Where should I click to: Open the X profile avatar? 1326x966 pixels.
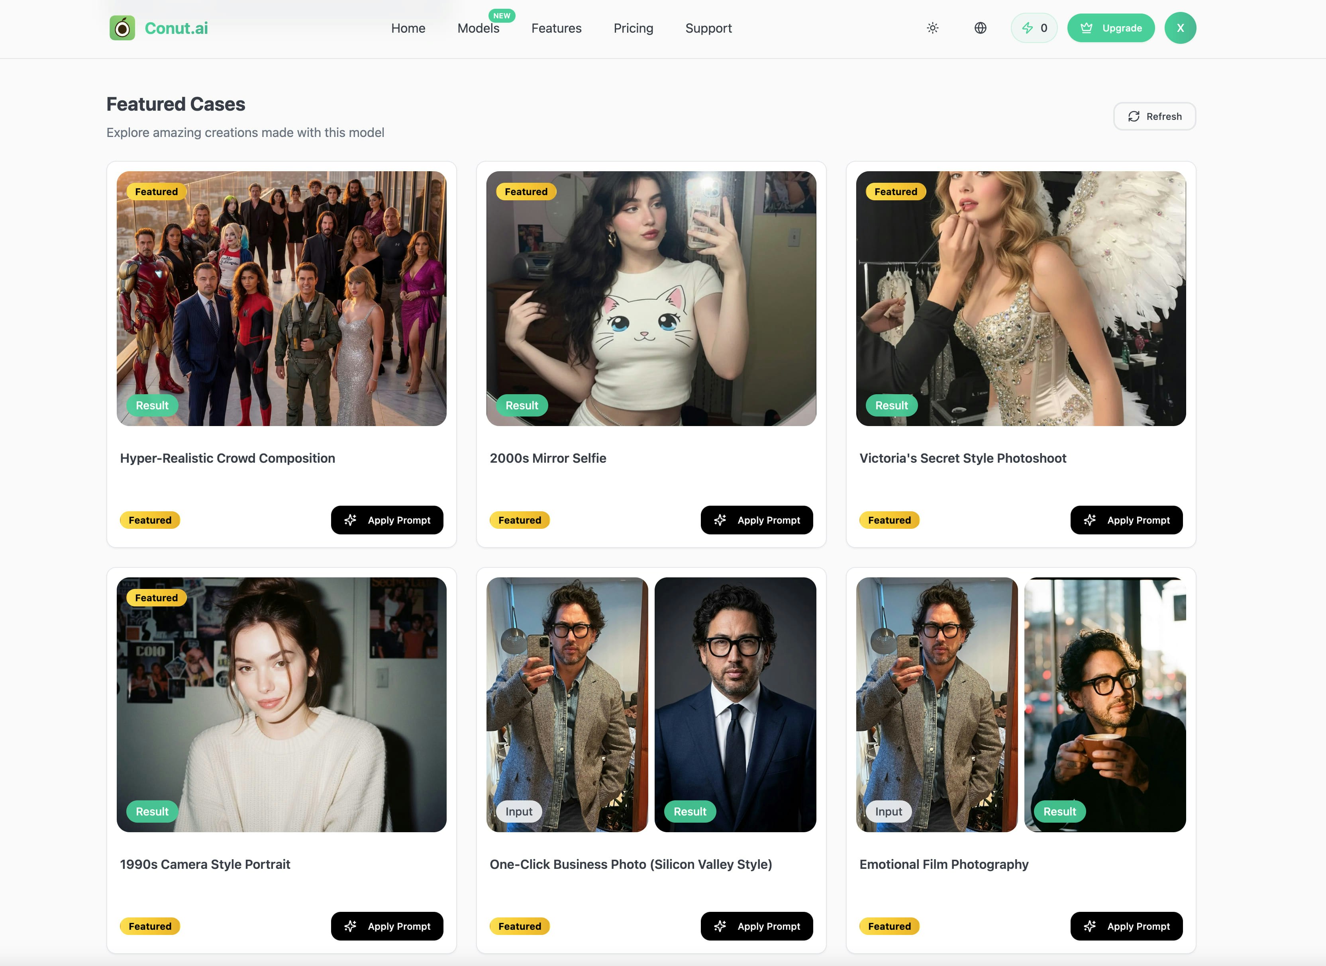[1180, 27]
